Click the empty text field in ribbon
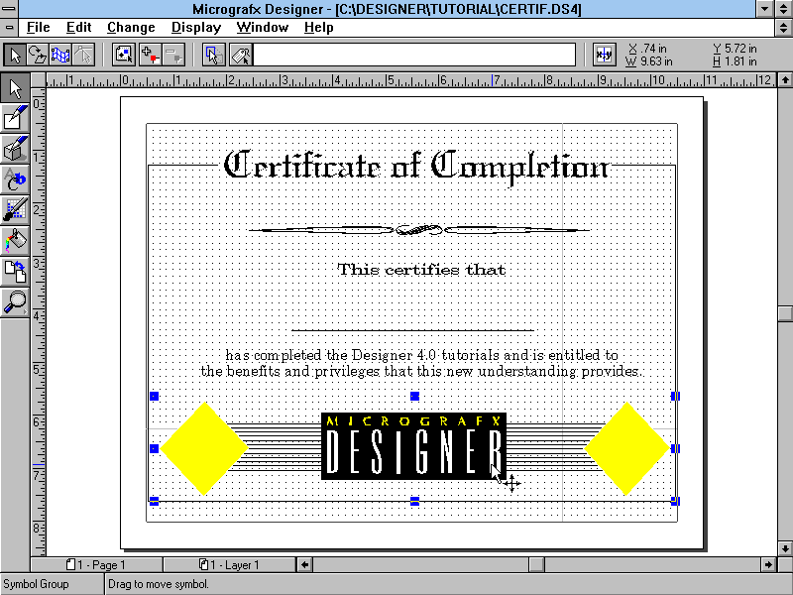This screenshot has width=793, height=595. coord(414,55)
